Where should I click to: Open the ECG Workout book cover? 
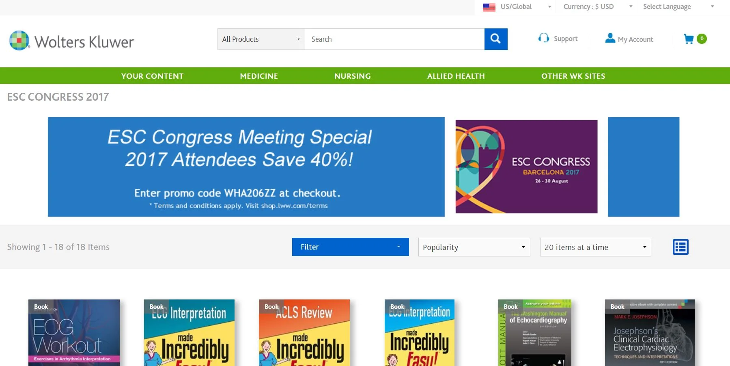(x=74, y=333)
